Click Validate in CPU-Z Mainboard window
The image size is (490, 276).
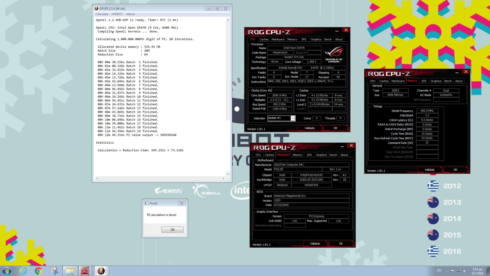[315, 244]
